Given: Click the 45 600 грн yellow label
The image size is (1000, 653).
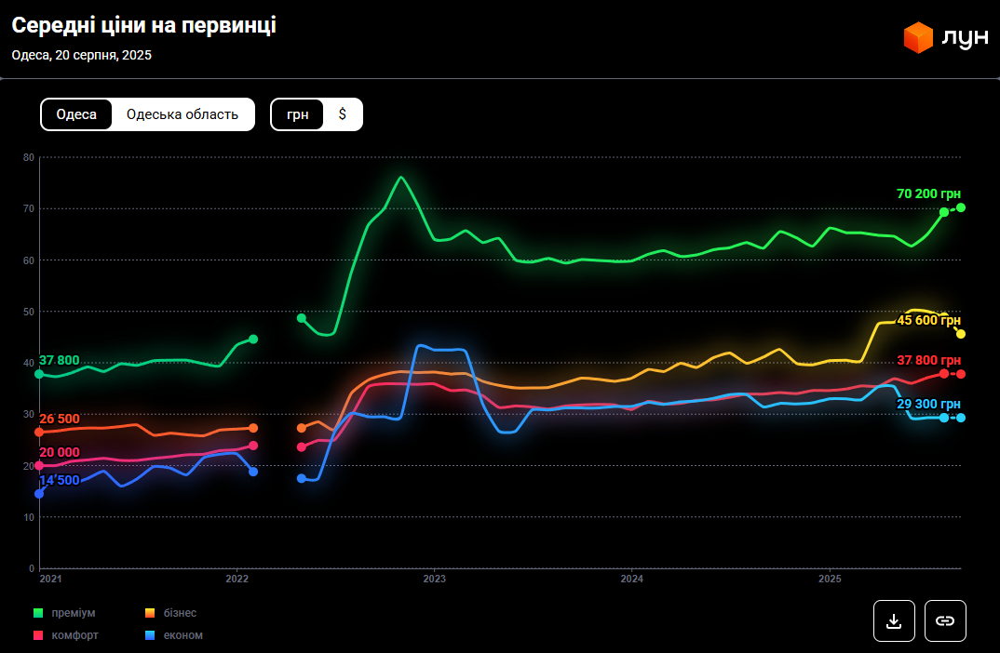Looking at the screenshot, I should pyautogui.click(x=927, y=320).
